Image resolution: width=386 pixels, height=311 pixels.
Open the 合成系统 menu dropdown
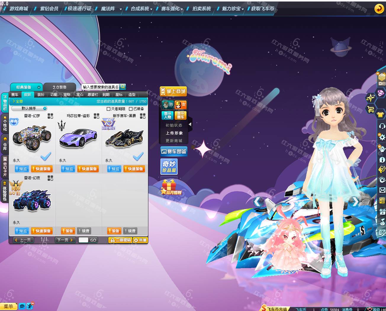pos(151,9)
